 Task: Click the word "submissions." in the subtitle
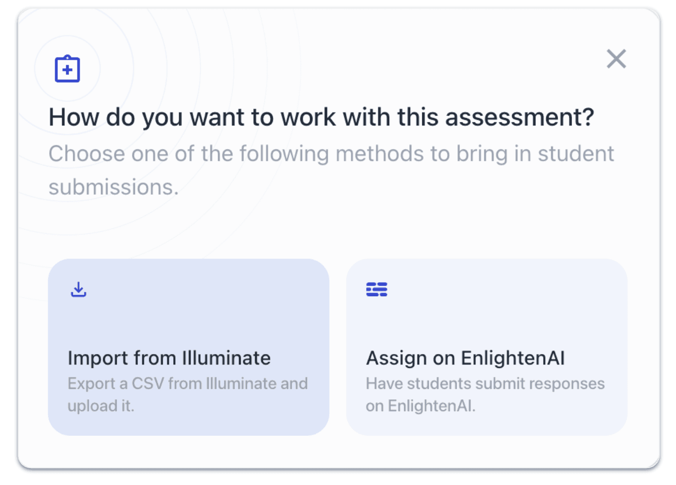(x=113, y=187)
